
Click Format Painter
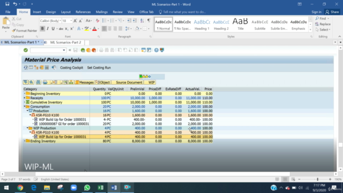point(24,31)
